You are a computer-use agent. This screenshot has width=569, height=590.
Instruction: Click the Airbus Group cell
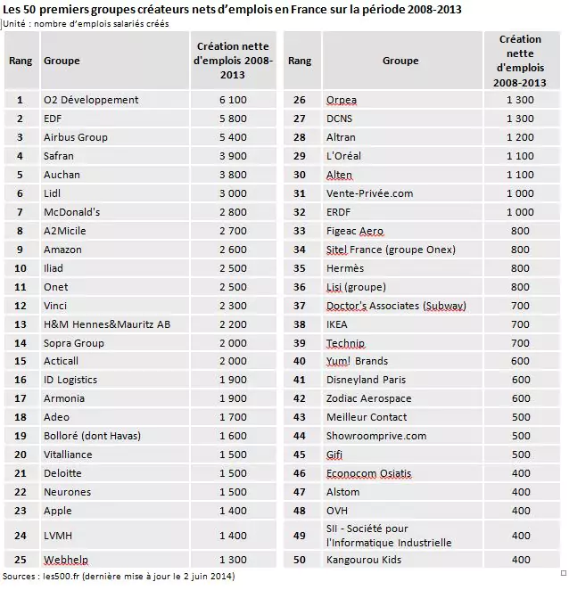click(76, 137)
